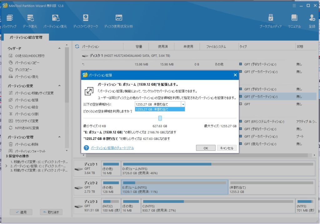Open the 空き領域 dropdown arrow
Image resolution: width=320 pixels, height=224 pixels.
[x=183, y=104]
